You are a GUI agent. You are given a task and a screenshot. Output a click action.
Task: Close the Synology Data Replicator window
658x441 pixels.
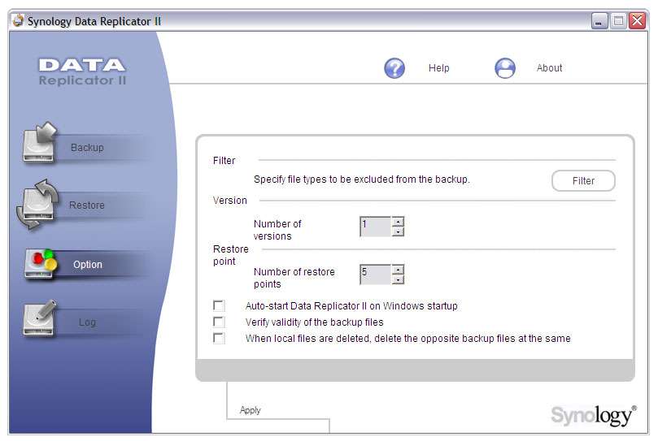[x=637, y=20]
